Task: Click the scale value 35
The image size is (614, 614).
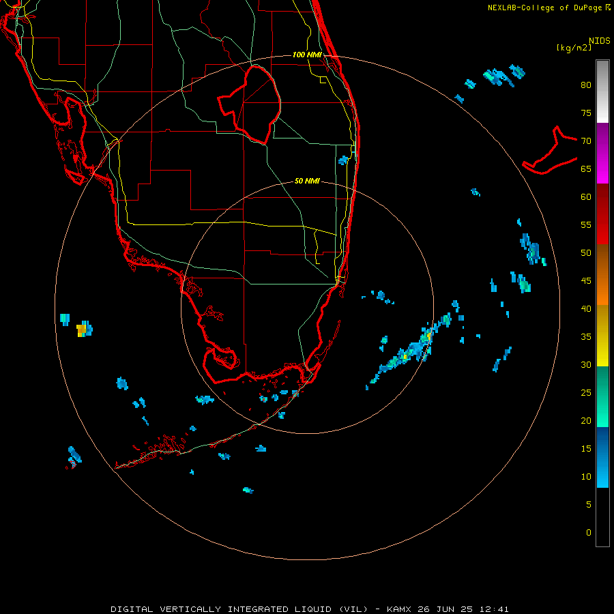Action: click(586, 337)
